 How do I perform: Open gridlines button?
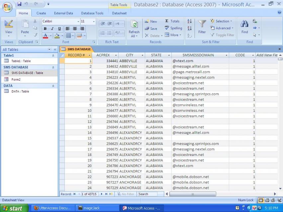(68, 35)
